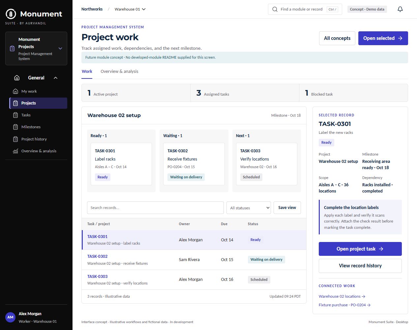The width and height of the screenshot is (417, 330).
Task: Select the TASK-0301 Label racks card
Action: pyautogui.click(x=121, y=164)
